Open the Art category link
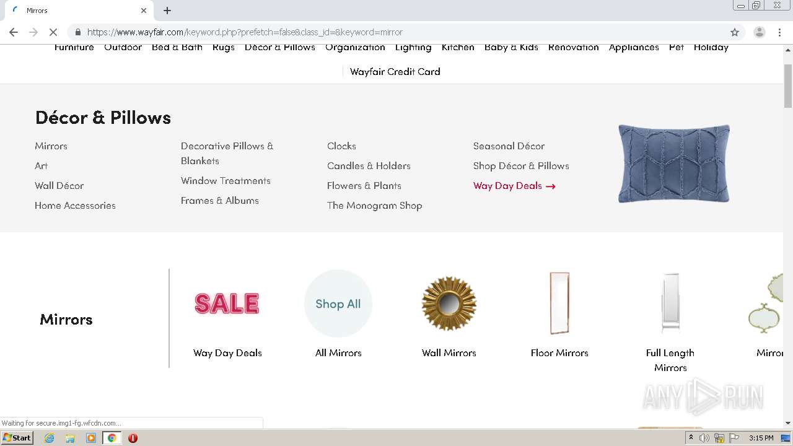 point(41,166)
